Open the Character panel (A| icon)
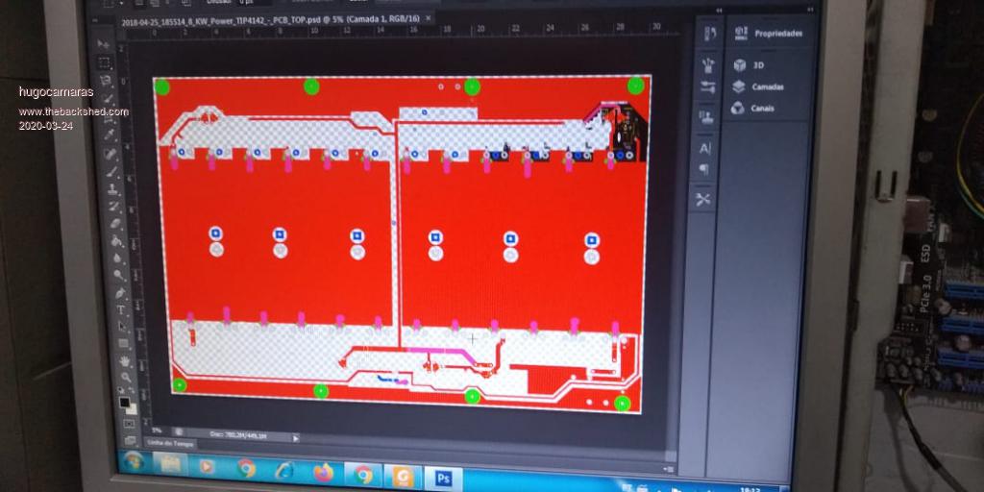 point(704,148)
